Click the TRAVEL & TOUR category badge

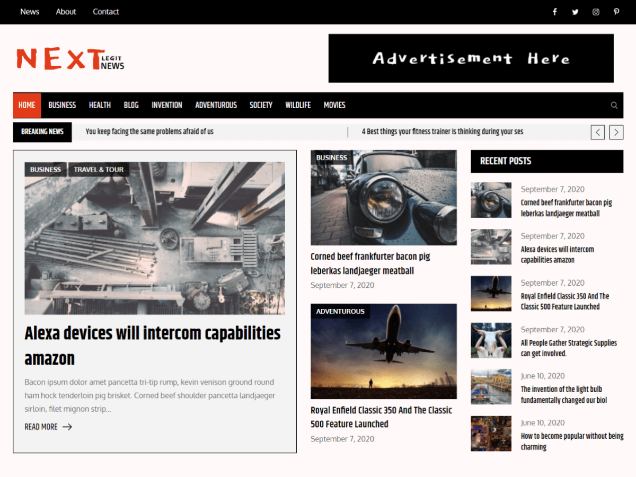click(x=99, y=169)
